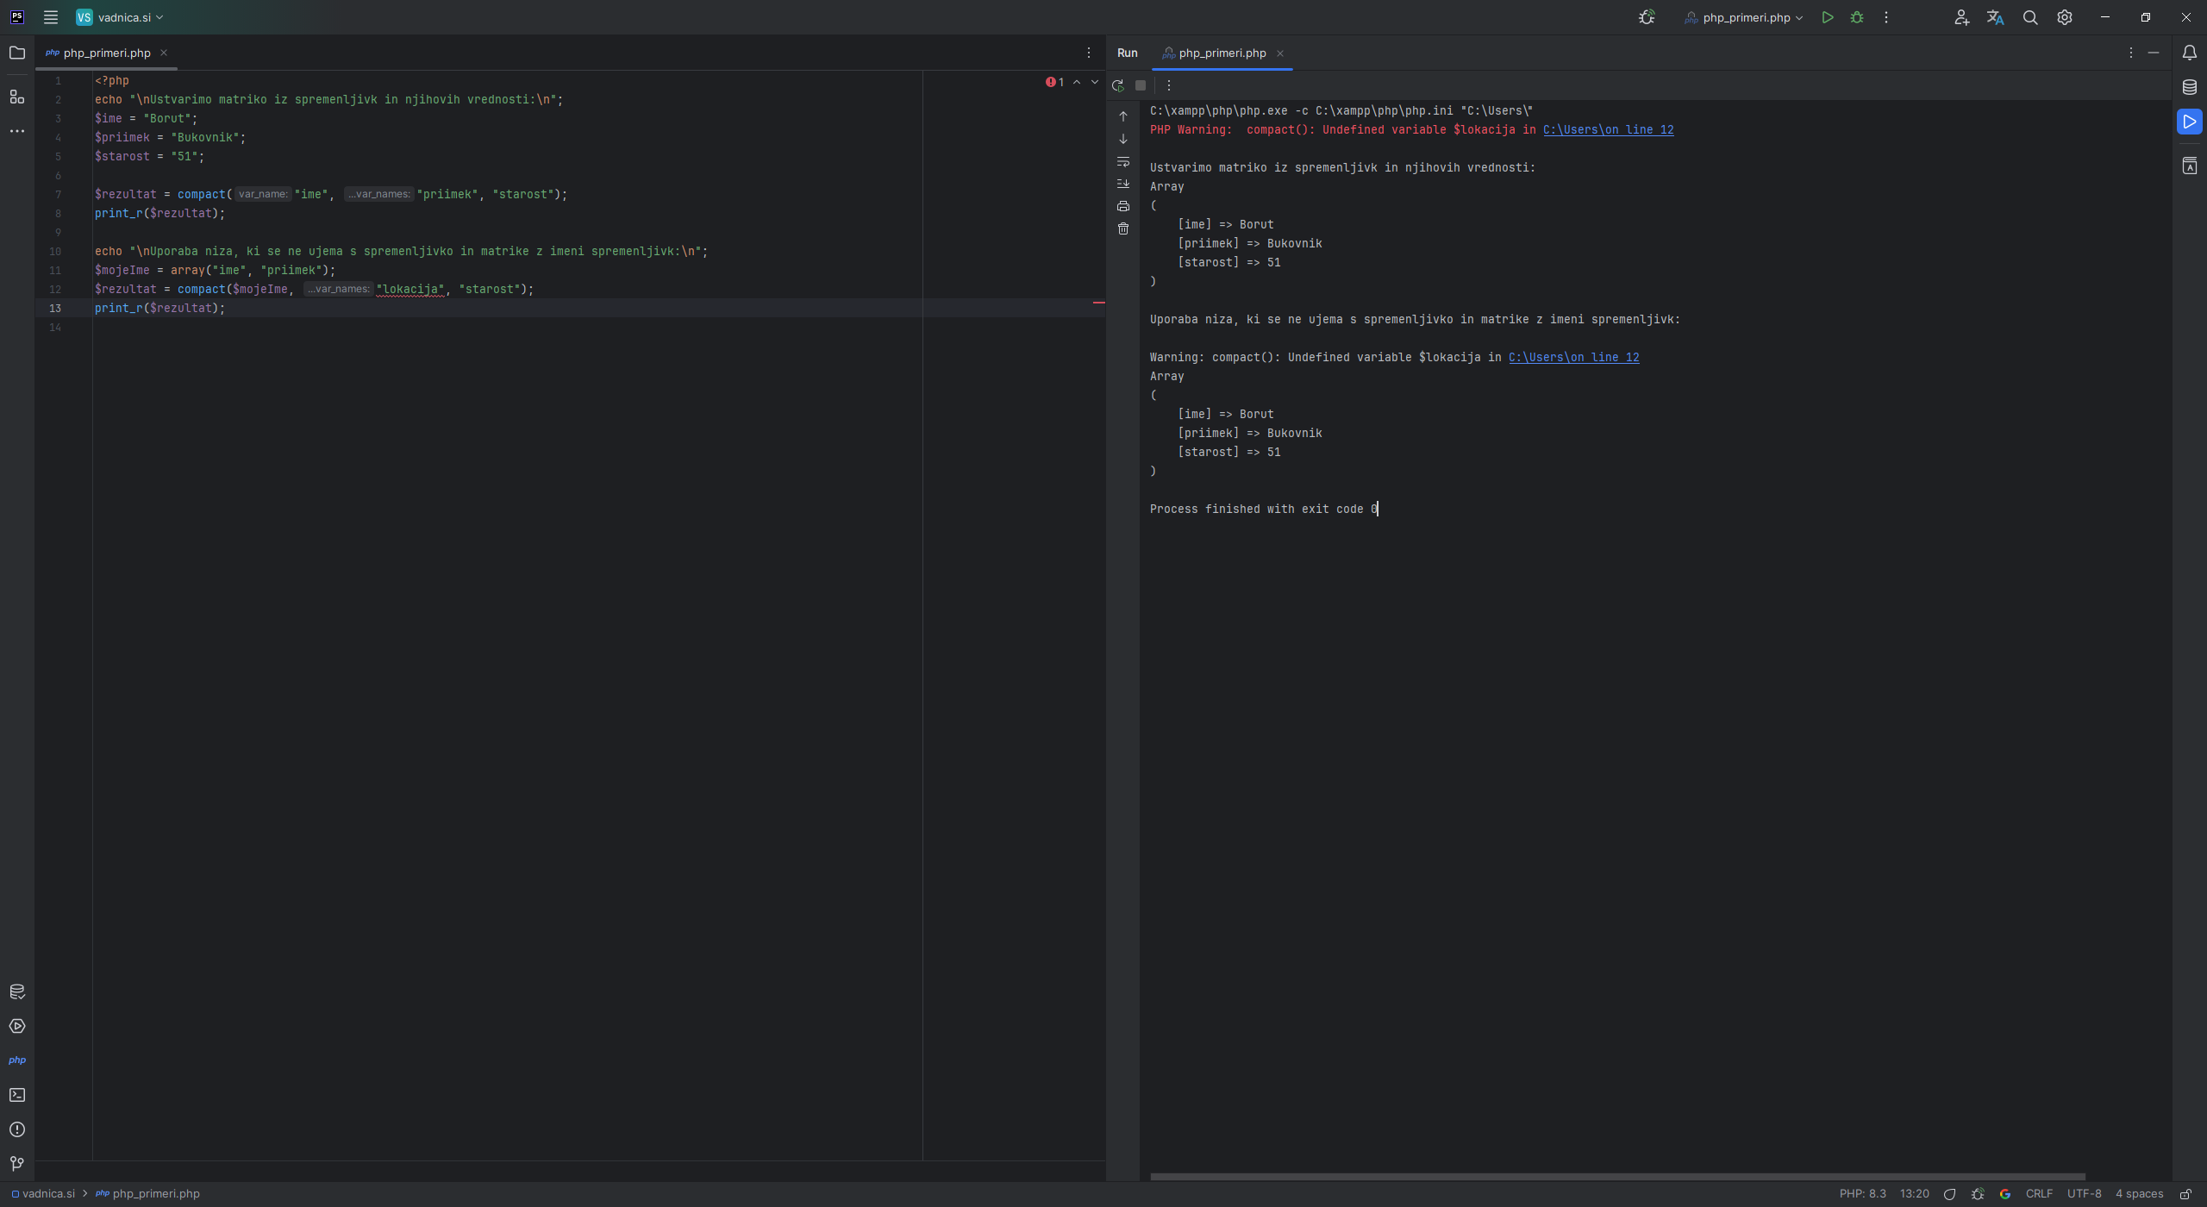Clear all console output with trash icon
Image resolution: width=2207 pixels, height=1207 pixels.
coord(1123,228)
